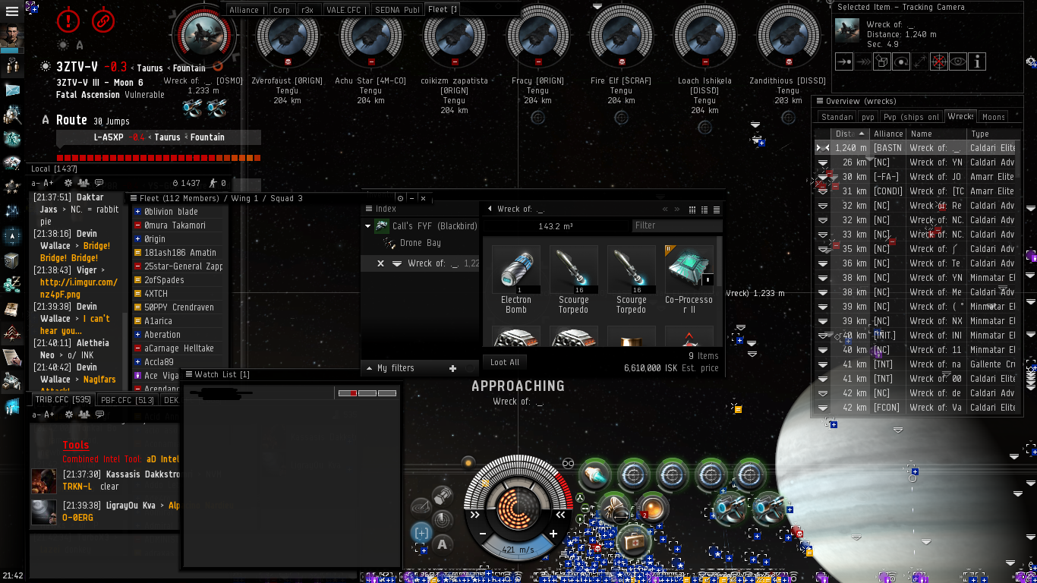Open the Index menu icon in inventory

[369, 209]
